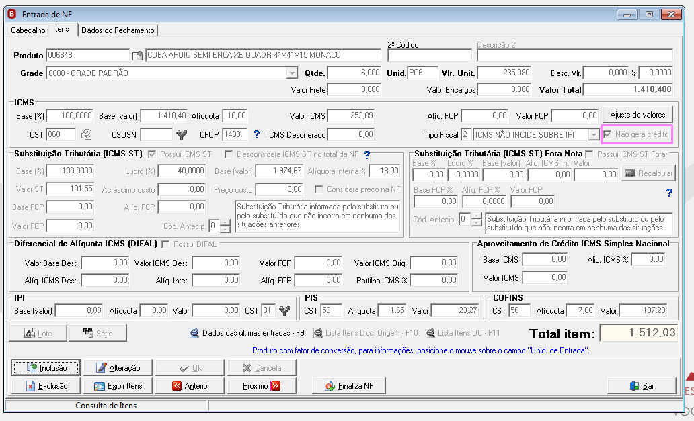694x421 pixels.
Task: Click the application logo in the title bar
Action: (12, 14)
